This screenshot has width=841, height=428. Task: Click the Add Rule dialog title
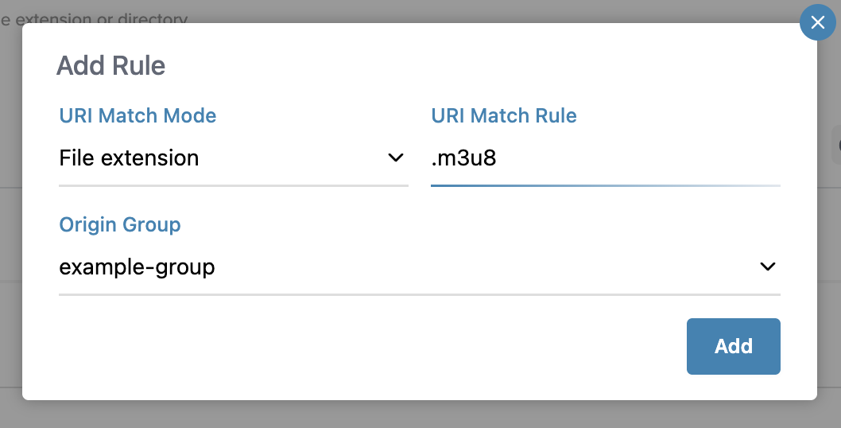click(x=110, y=65)
